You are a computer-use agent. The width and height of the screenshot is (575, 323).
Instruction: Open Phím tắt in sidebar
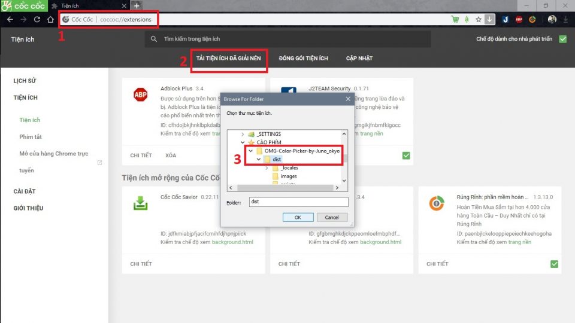pyautogui.click(x=31, y=137)
